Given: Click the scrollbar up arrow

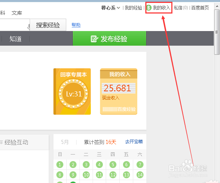Looking at the screenshot, I should [217, 6].
